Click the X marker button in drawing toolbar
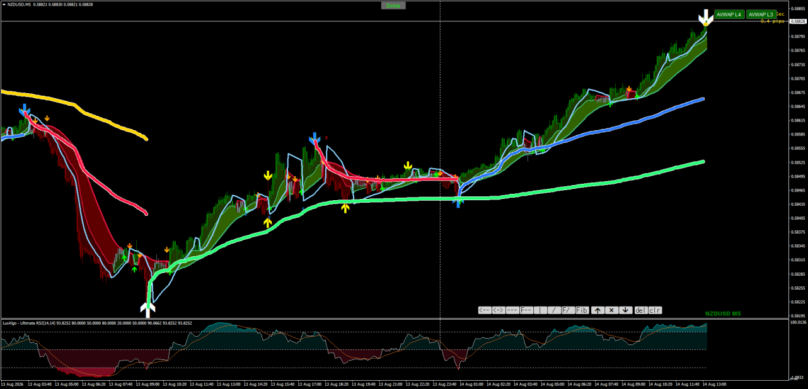 click(611, 310)
